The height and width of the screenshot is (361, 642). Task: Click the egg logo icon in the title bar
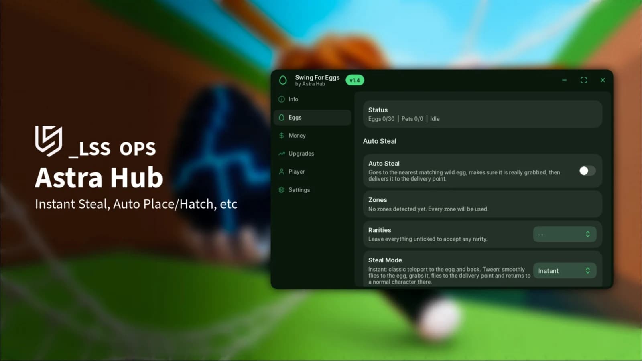click(283, 80)
